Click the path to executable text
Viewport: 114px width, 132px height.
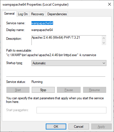pos(51,55)
